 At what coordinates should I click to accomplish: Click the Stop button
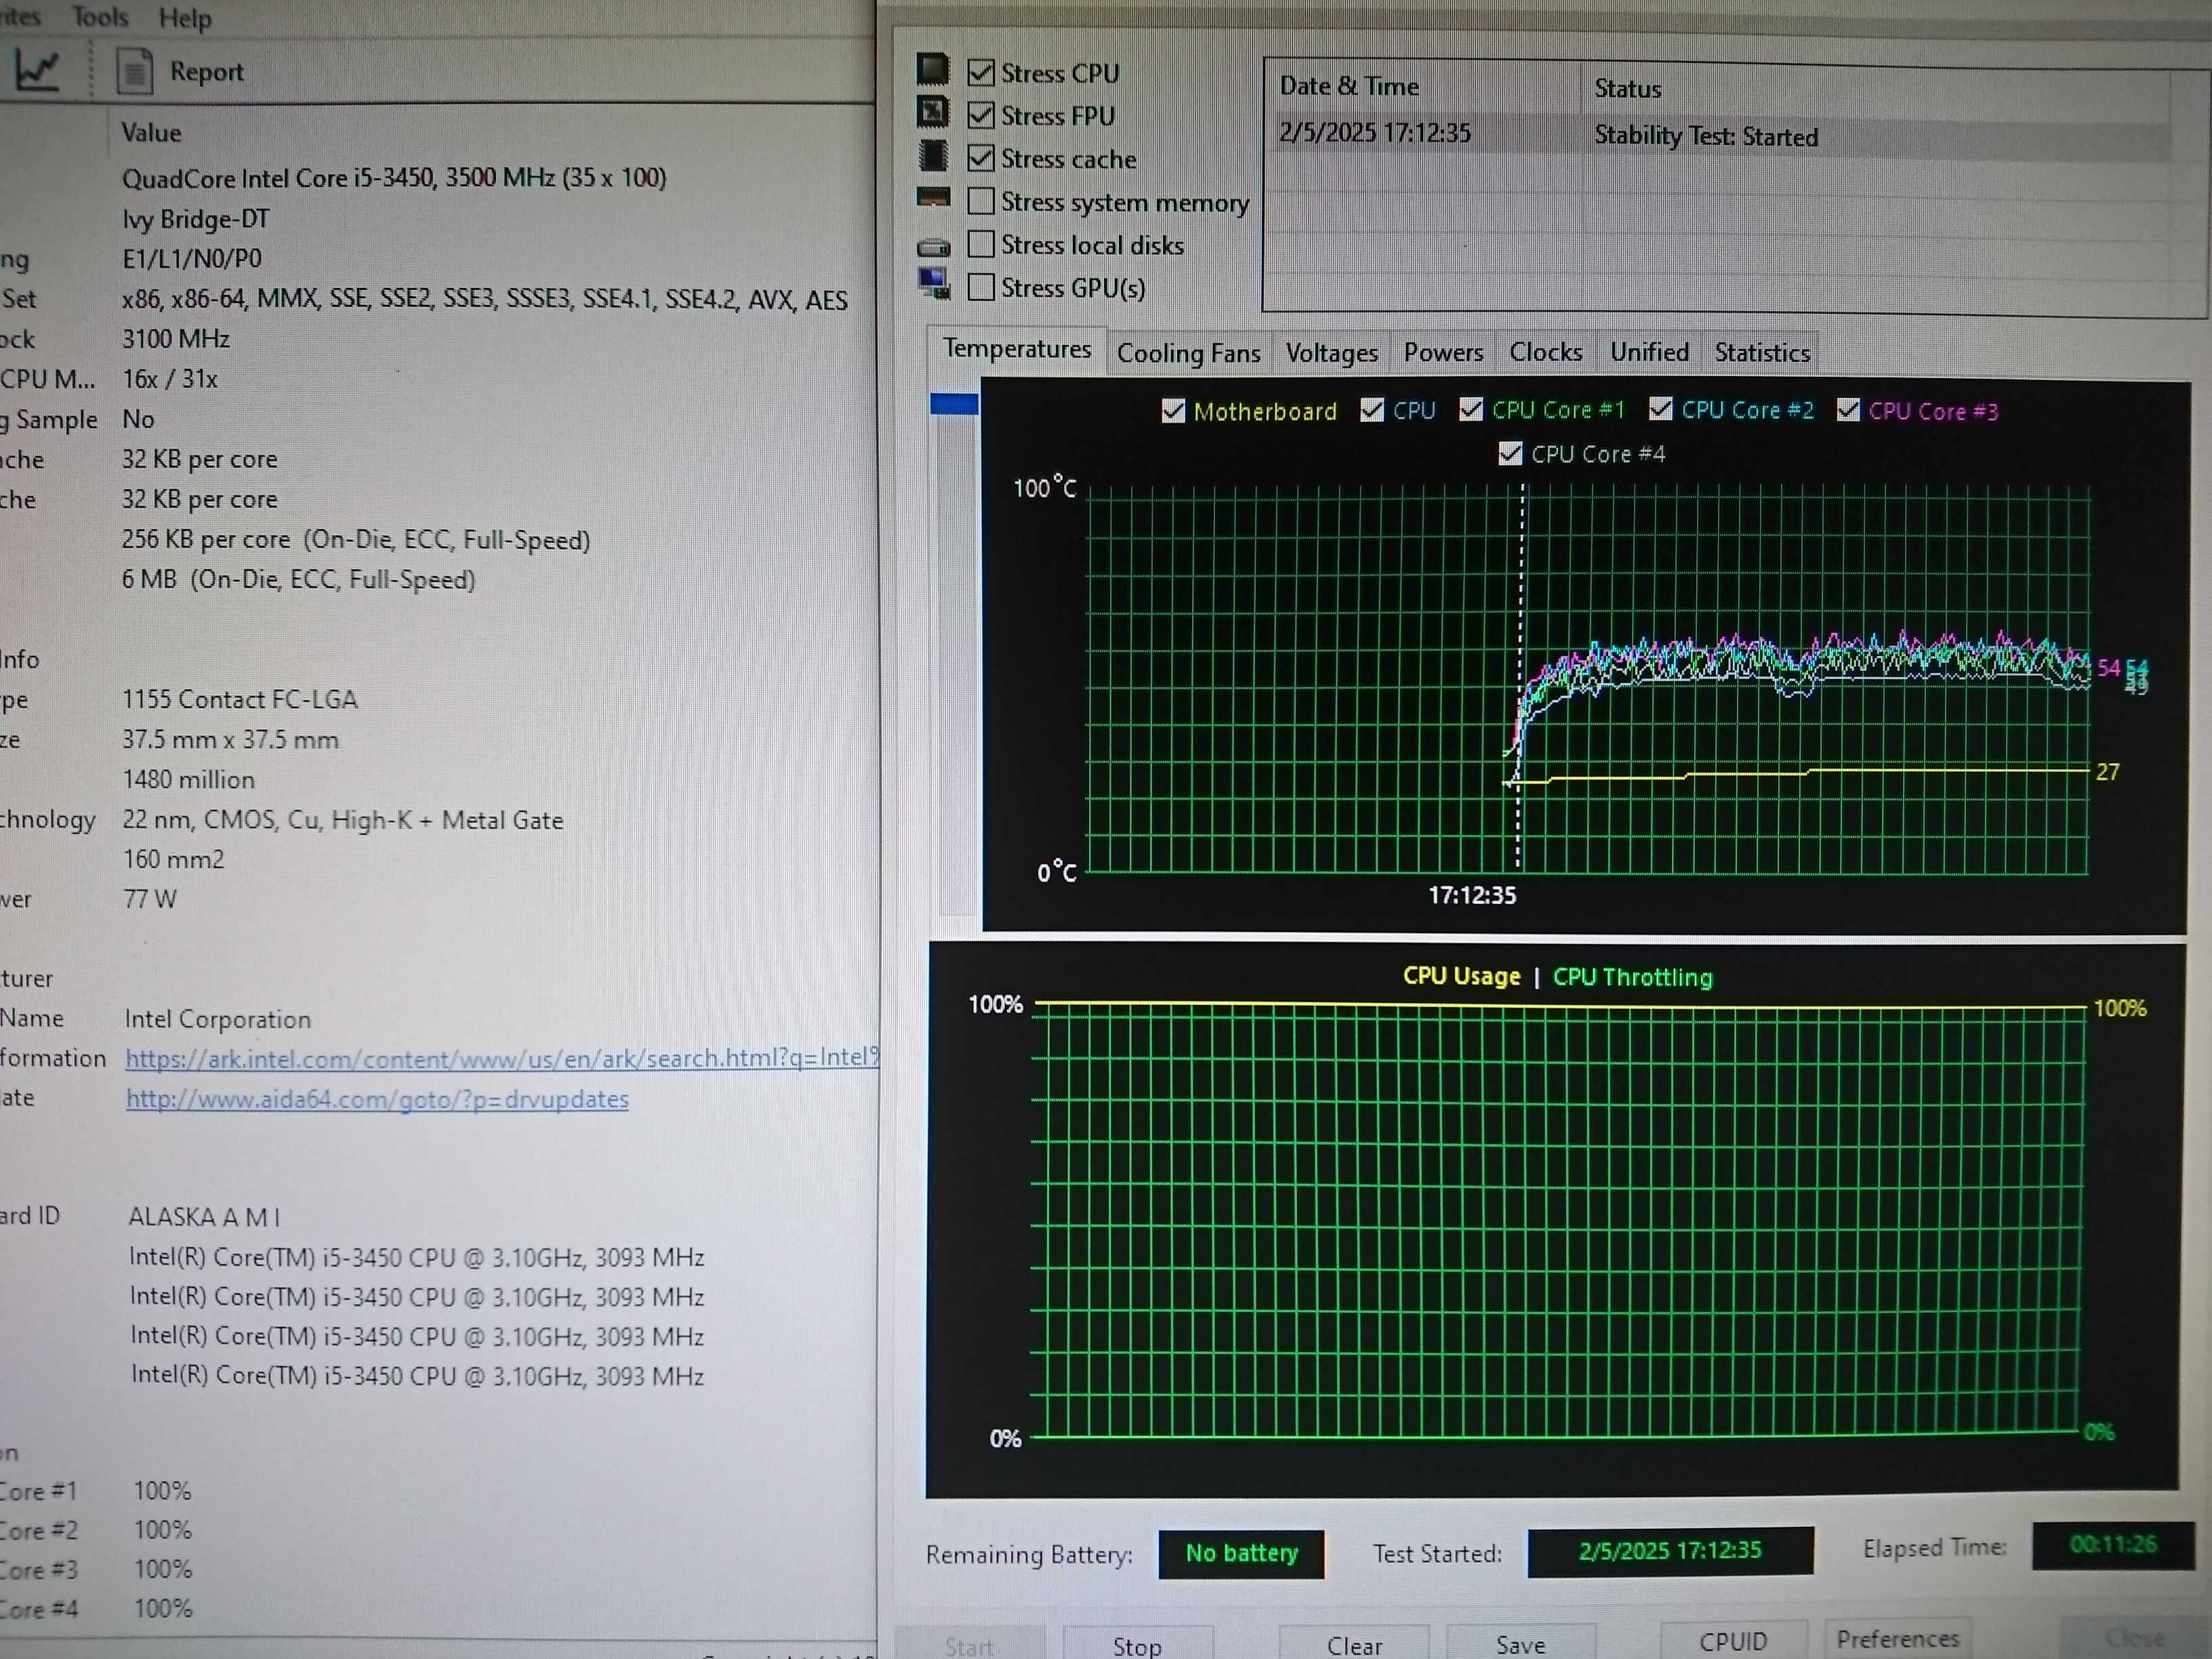point(1137,1645)
